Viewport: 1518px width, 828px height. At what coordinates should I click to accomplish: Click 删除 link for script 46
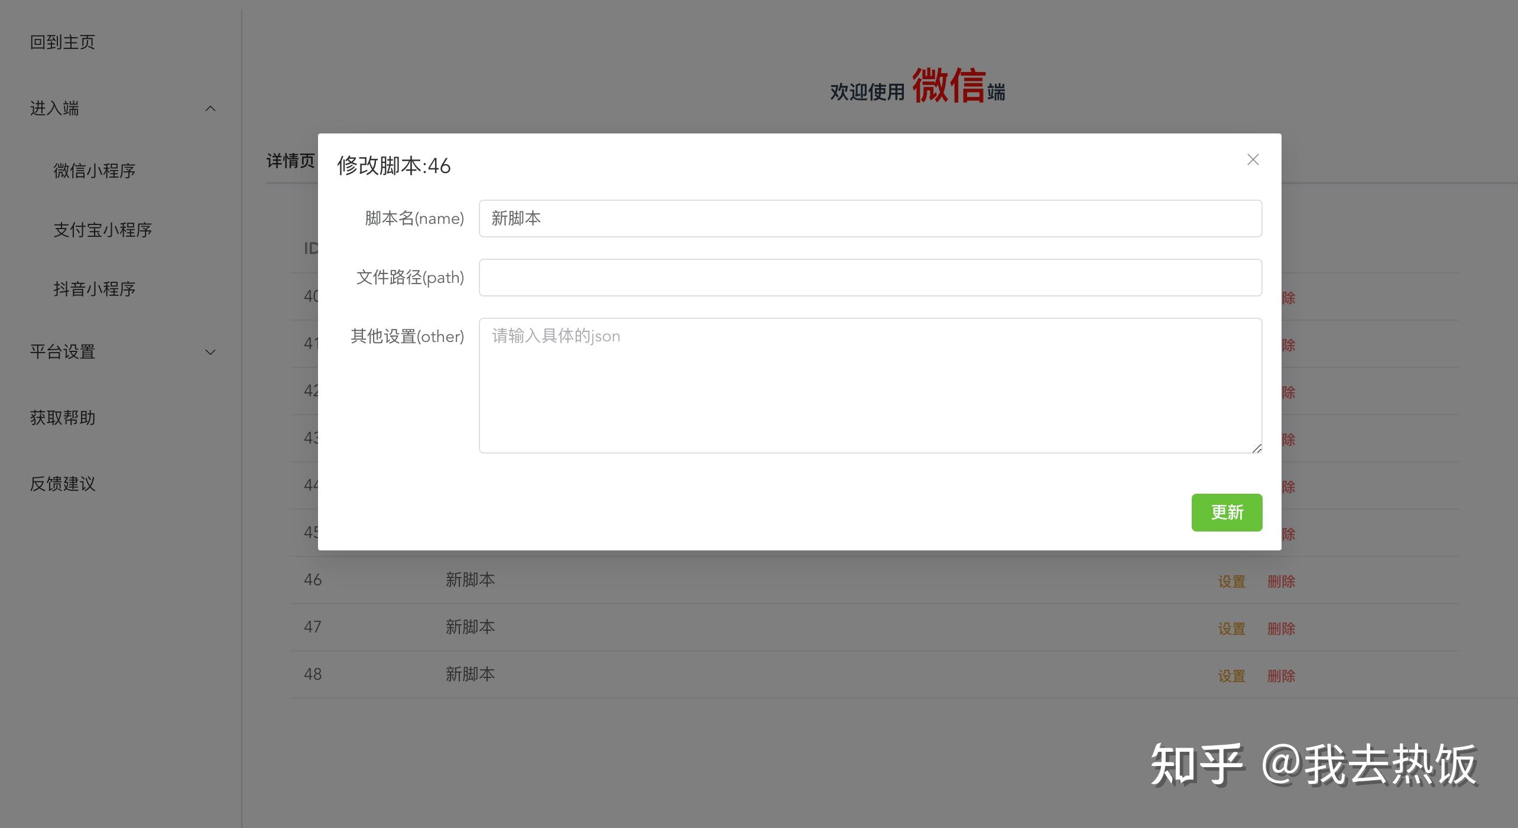click(x=1281, y=581)
